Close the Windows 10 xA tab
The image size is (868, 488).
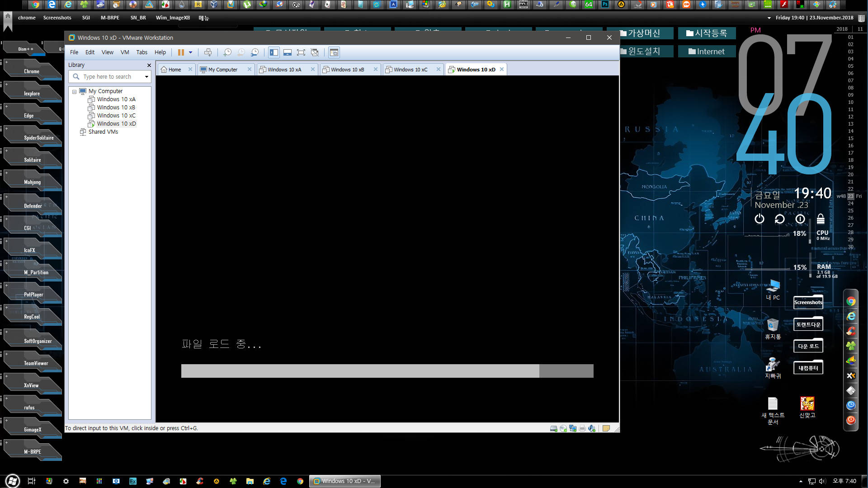(x=313, y=70)
